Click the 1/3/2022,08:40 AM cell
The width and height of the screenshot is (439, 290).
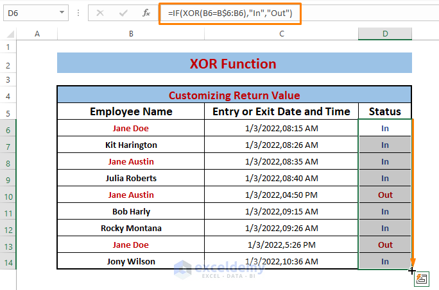click(281, 178)
